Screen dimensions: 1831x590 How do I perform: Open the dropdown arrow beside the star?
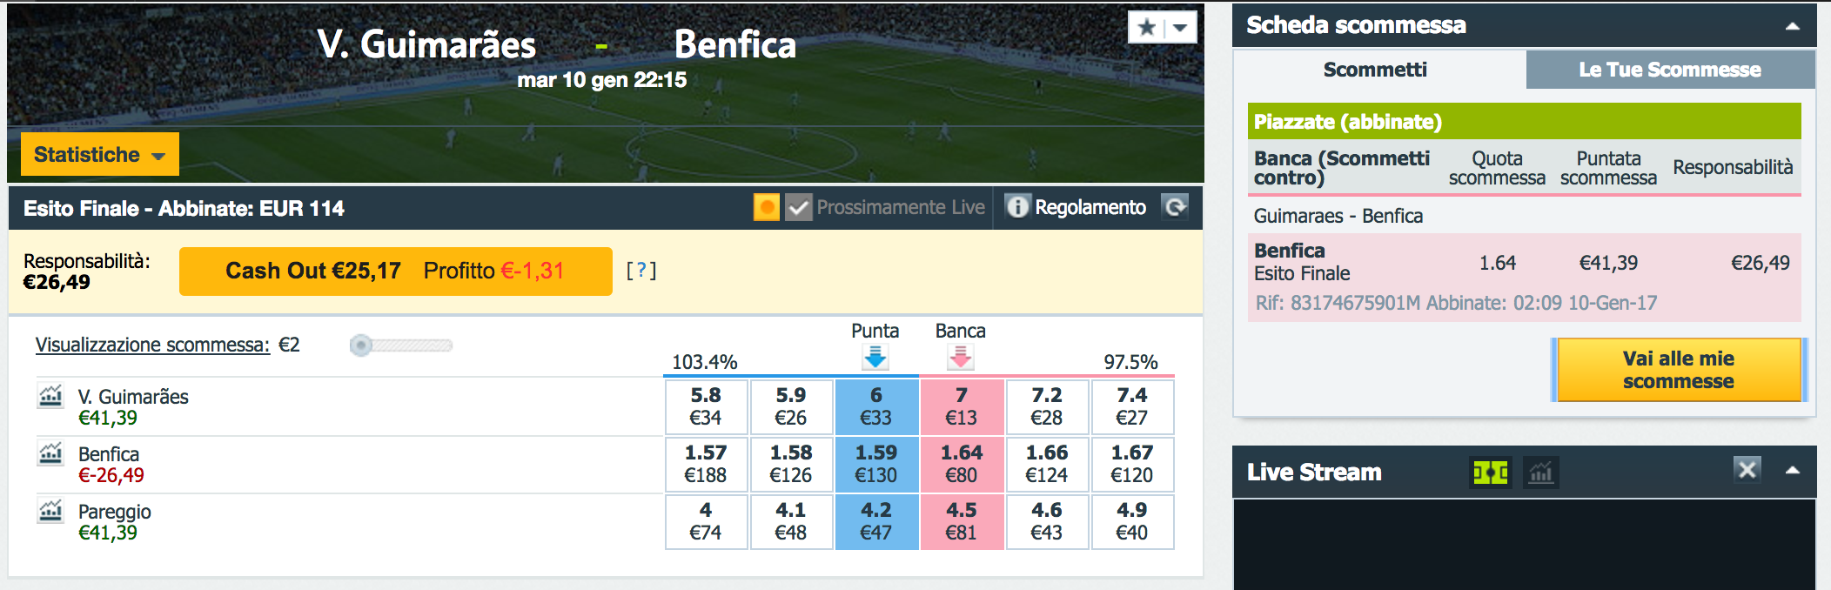tap(1180, 27)
